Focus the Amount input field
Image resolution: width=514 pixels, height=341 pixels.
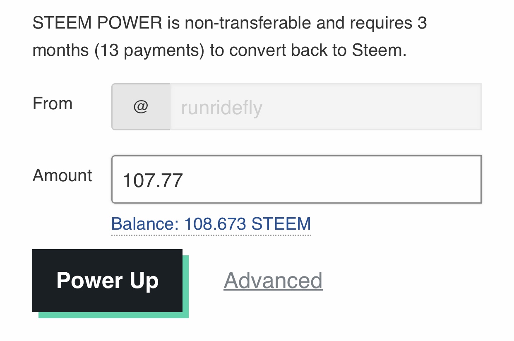tap(296, 180)
